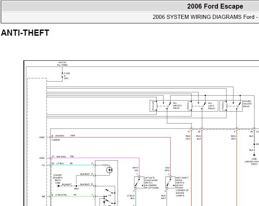Click the G300 ground symbol under driver's seat
The height and width of the screenshot is (206, 259).
pos(58,186)
